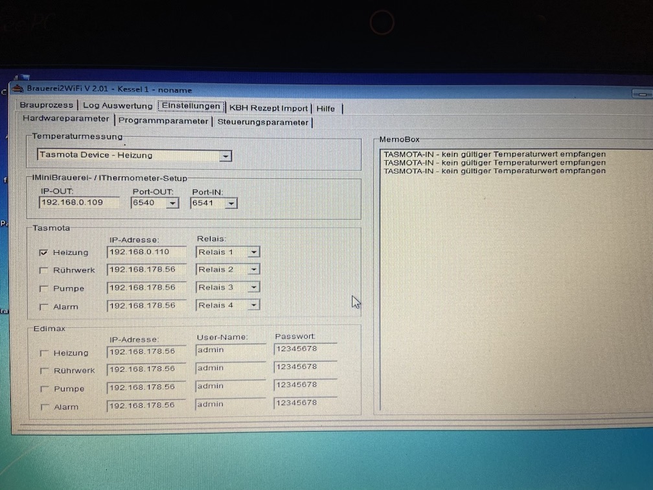Screen dimensions: 653x490
Task: Switch to the Brauprozess tab
Action: coord(46,106)
